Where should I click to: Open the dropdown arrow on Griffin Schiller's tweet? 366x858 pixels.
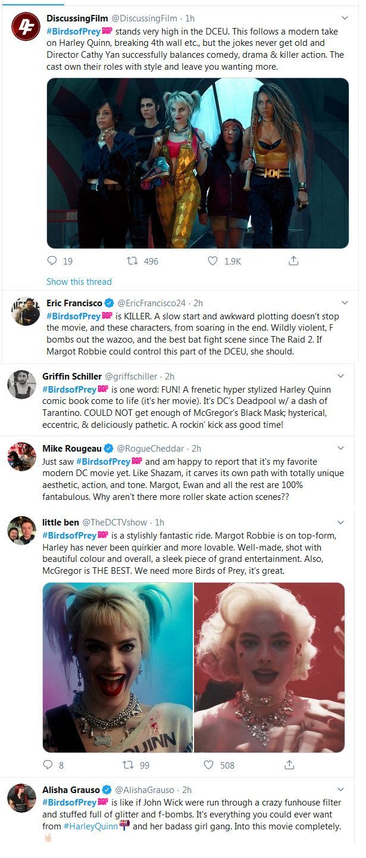340,376
